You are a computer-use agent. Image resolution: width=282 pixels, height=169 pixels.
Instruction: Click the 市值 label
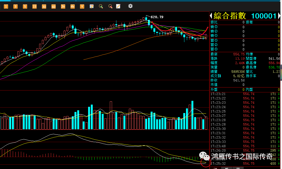point(214,85)
